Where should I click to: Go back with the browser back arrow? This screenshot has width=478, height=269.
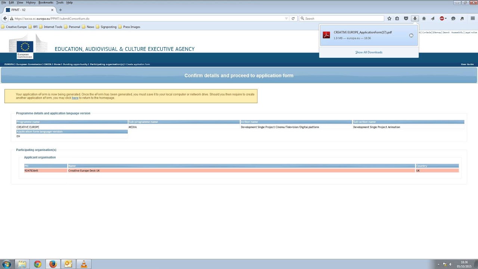[x=5, y=18]
